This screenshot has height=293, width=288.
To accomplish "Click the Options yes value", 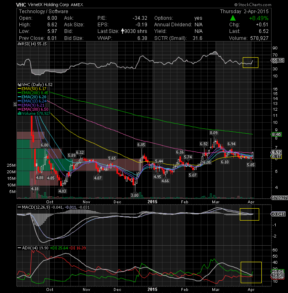I will tap(198, 18).
